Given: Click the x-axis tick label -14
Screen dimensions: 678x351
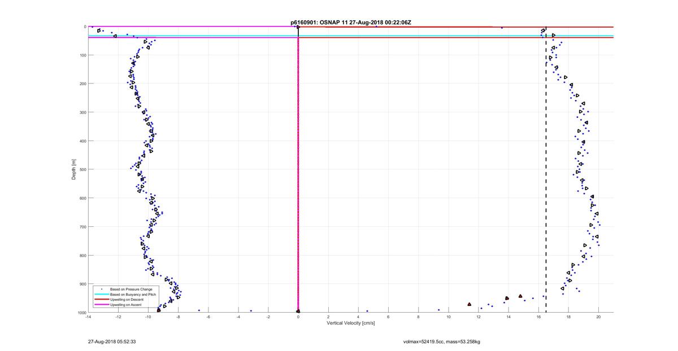Looking at the screenshot, I should (x=88, y=317).
